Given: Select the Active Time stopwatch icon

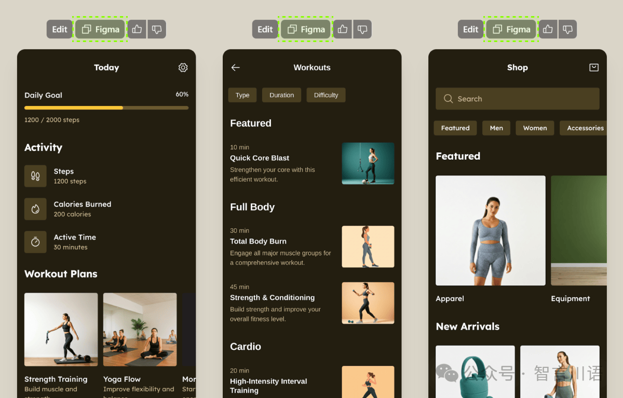Looking at the screenshot, I should point(35,242).
